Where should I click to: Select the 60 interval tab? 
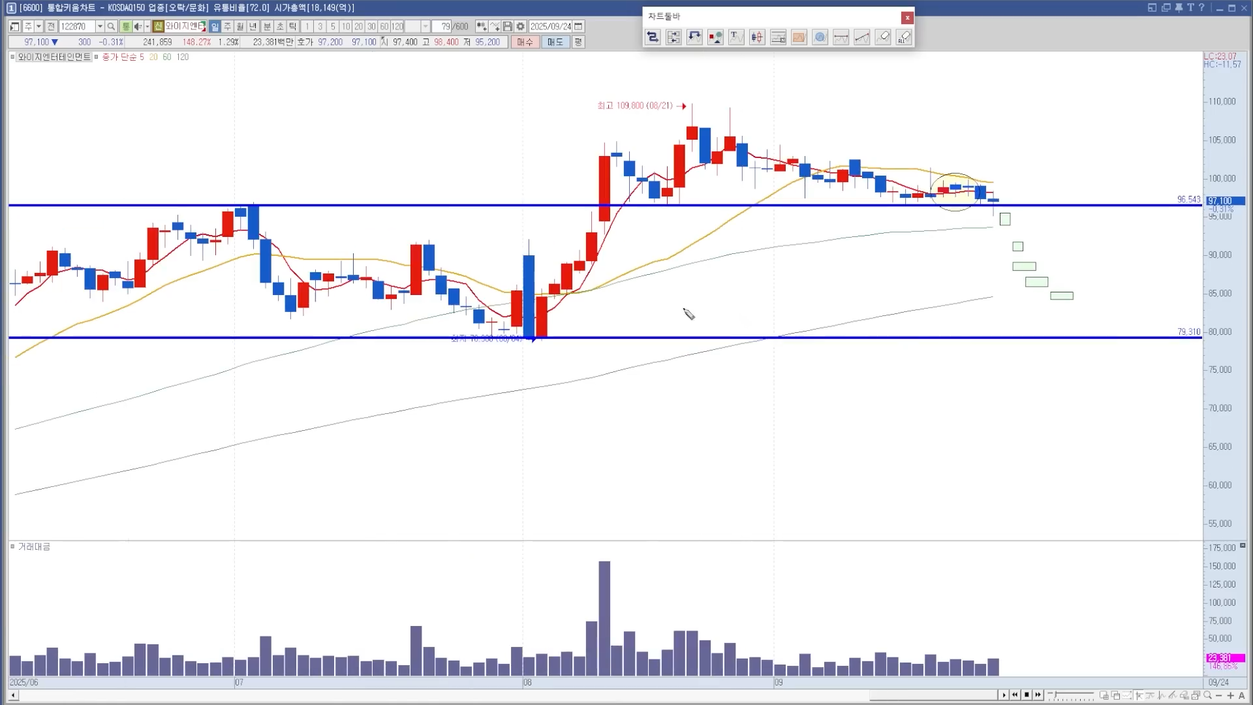click(x=384, y=27)
